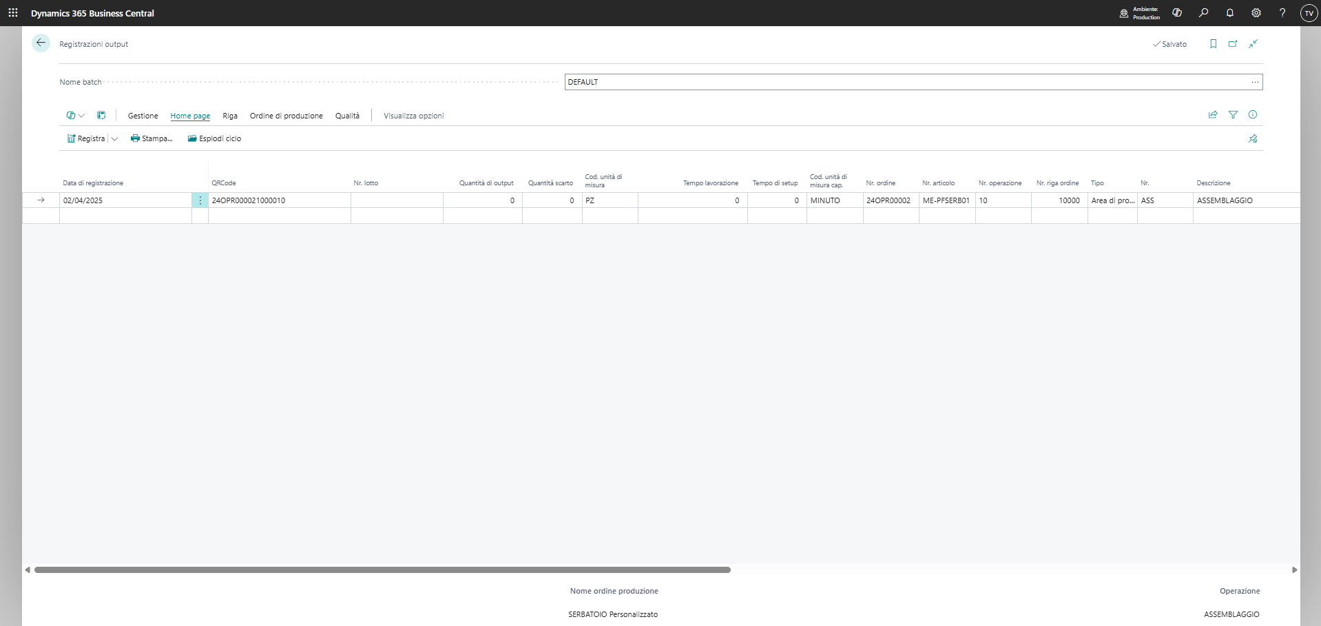Expand the Registra dropdown arrow
This screenshot has width=1321, height=626.
pyautogui.click(x=114, y=139)
